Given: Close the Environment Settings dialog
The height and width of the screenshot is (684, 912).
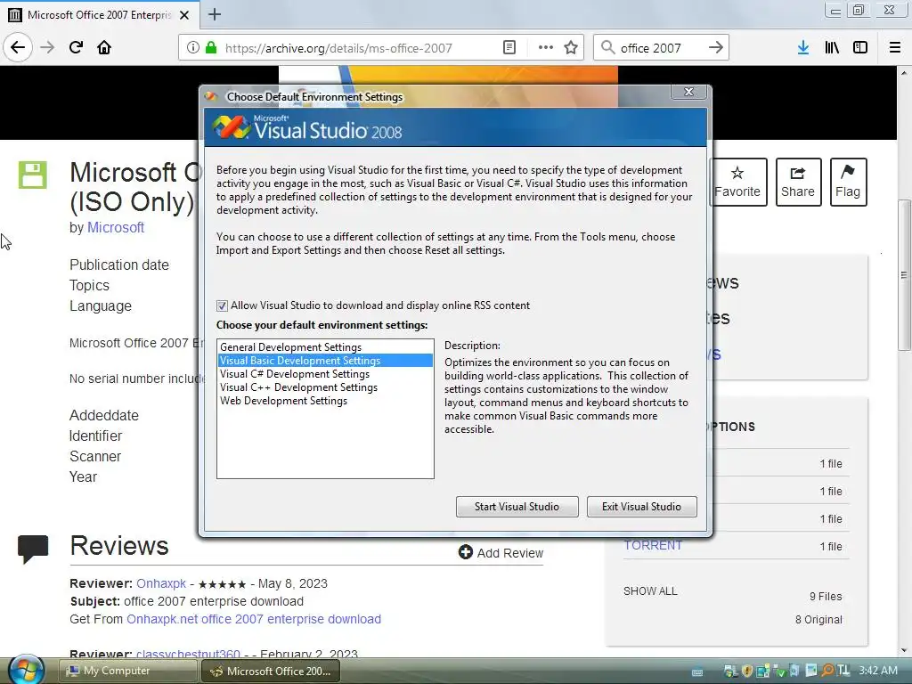Looking at the screenshot, I should tap(689, 92).
